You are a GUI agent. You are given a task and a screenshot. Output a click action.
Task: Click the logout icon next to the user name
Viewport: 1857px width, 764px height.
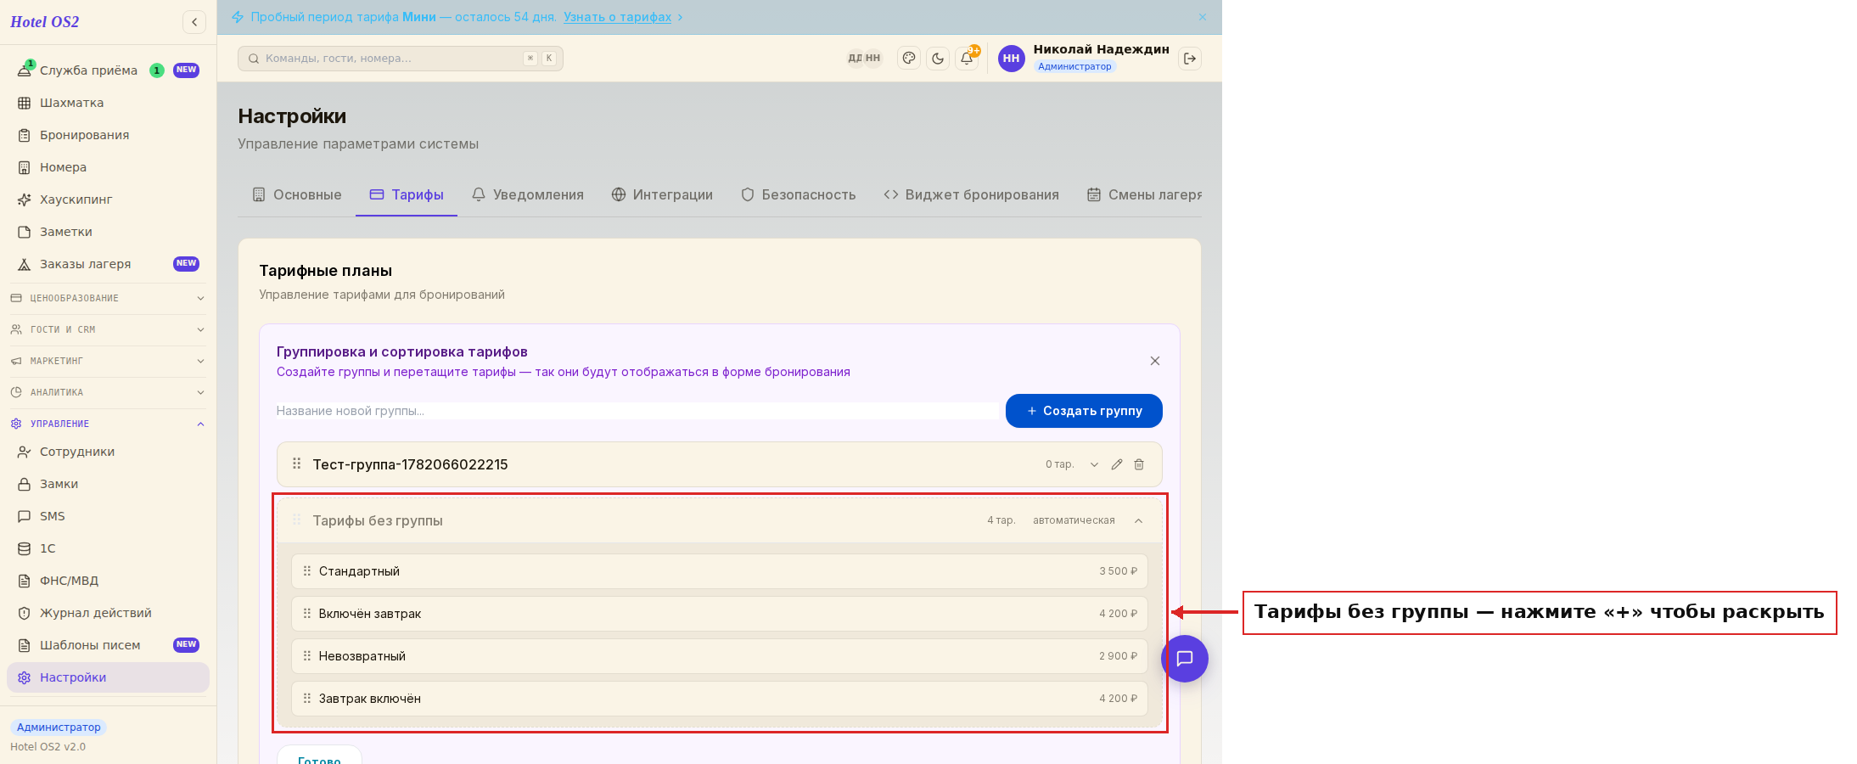pyautogui.click(x=1190, y=59)
